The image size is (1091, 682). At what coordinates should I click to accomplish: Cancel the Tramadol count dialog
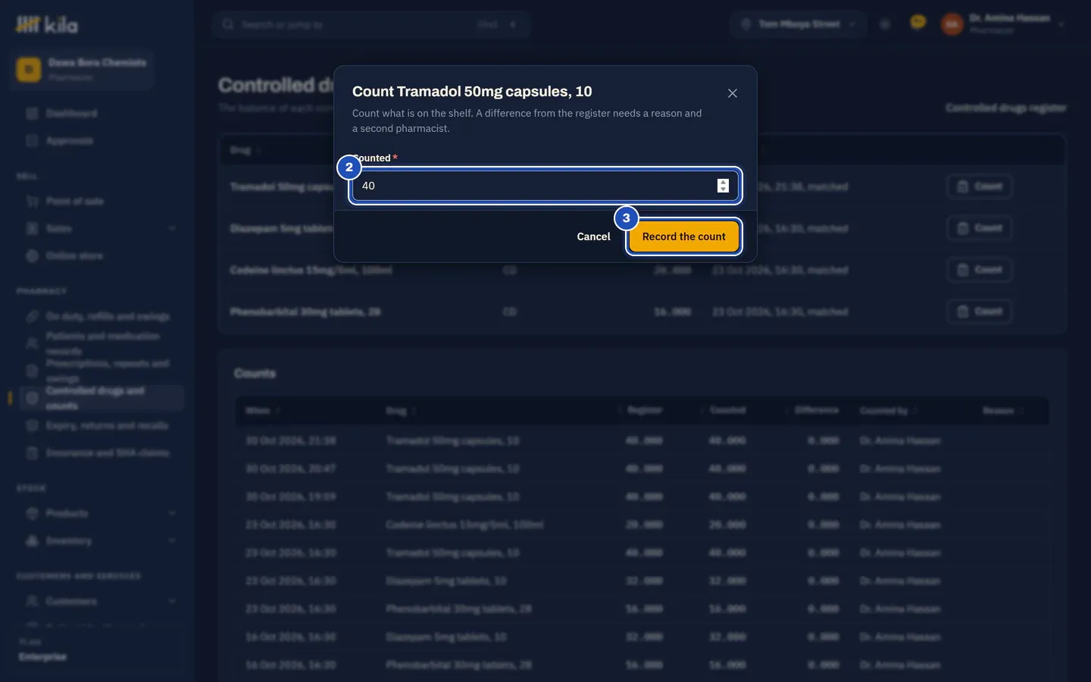(593, 236)
